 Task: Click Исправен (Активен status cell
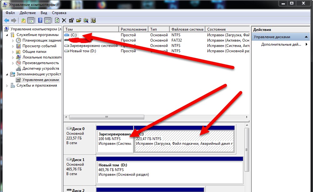point(228,40)
